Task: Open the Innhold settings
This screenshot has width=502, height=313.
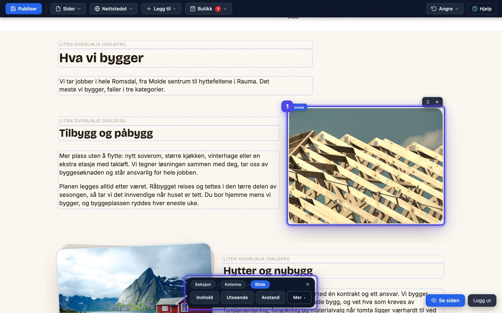Action: coord(205,298)
